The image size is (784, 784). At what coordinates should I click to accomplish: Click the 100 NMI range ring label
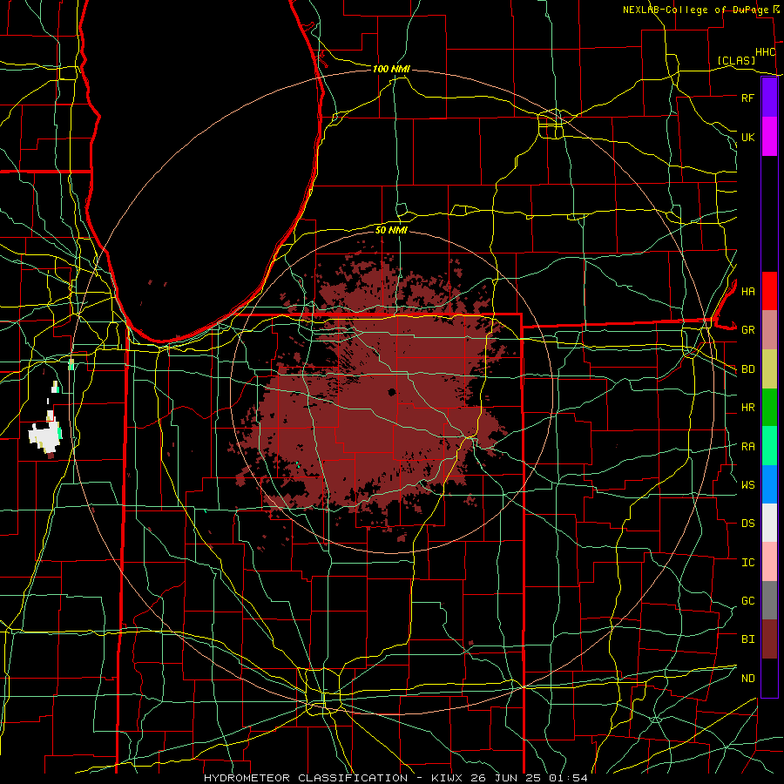(x=391, y=69)
